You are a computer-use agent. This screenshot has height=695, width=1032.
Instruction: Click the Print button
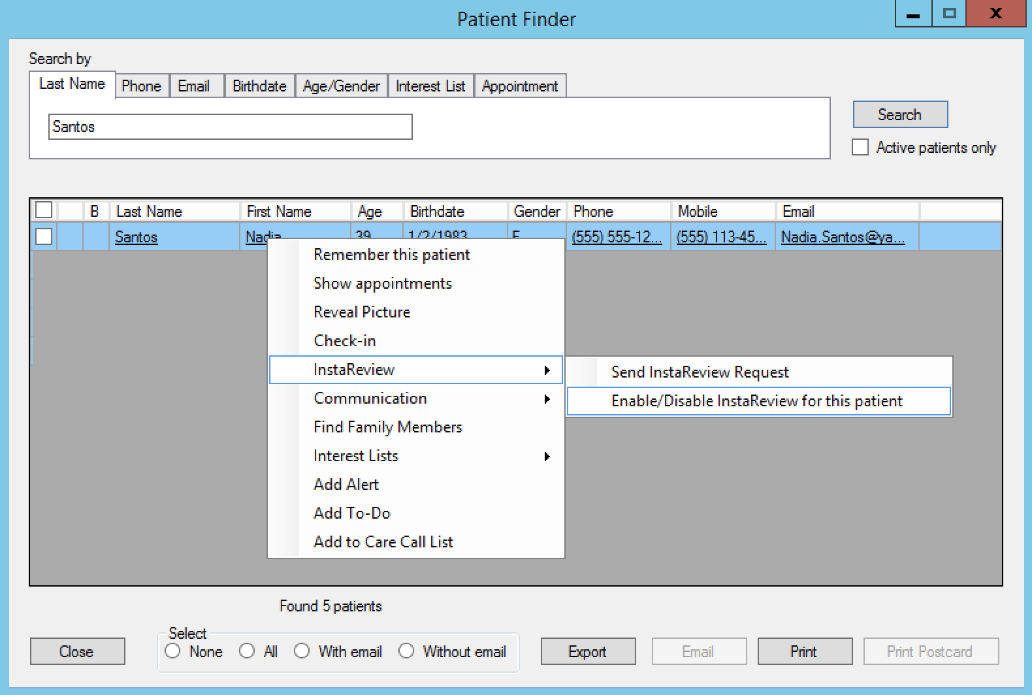point(805,651)
